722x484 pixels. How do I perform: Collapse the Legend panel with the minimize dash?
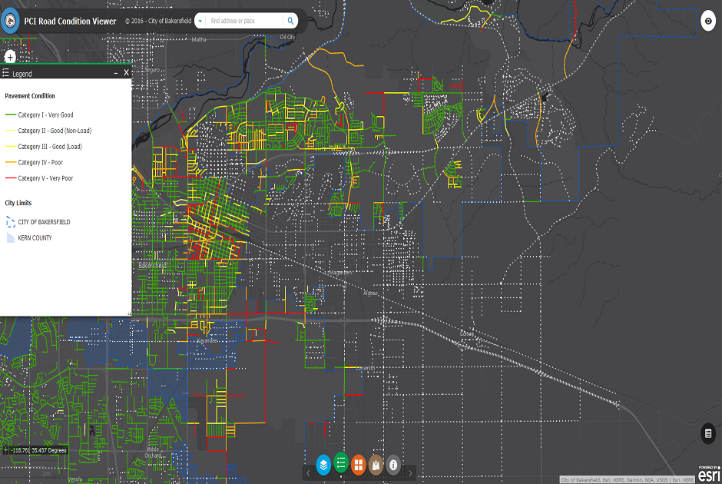tap(116, 73)
